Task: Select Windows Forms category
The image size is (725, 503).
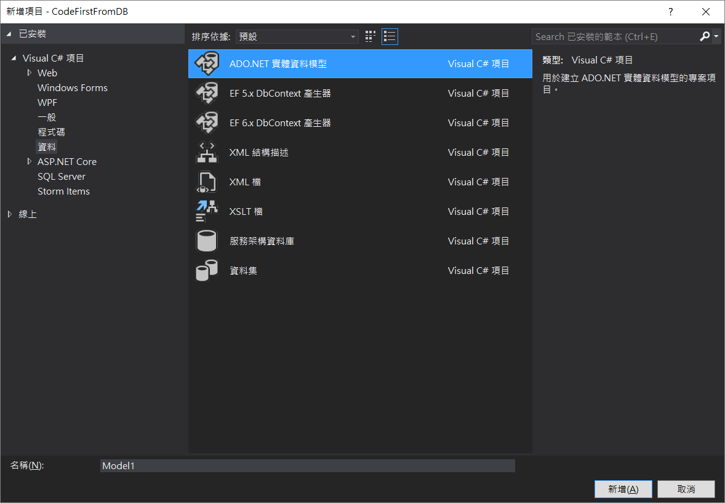Action: (72, 87)
